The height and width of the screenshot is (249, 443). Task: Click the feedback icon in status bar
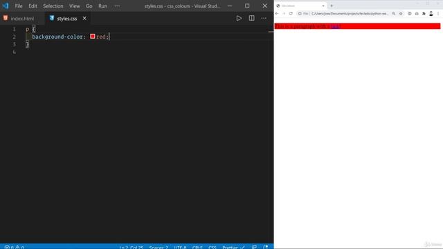click(254, 247)
